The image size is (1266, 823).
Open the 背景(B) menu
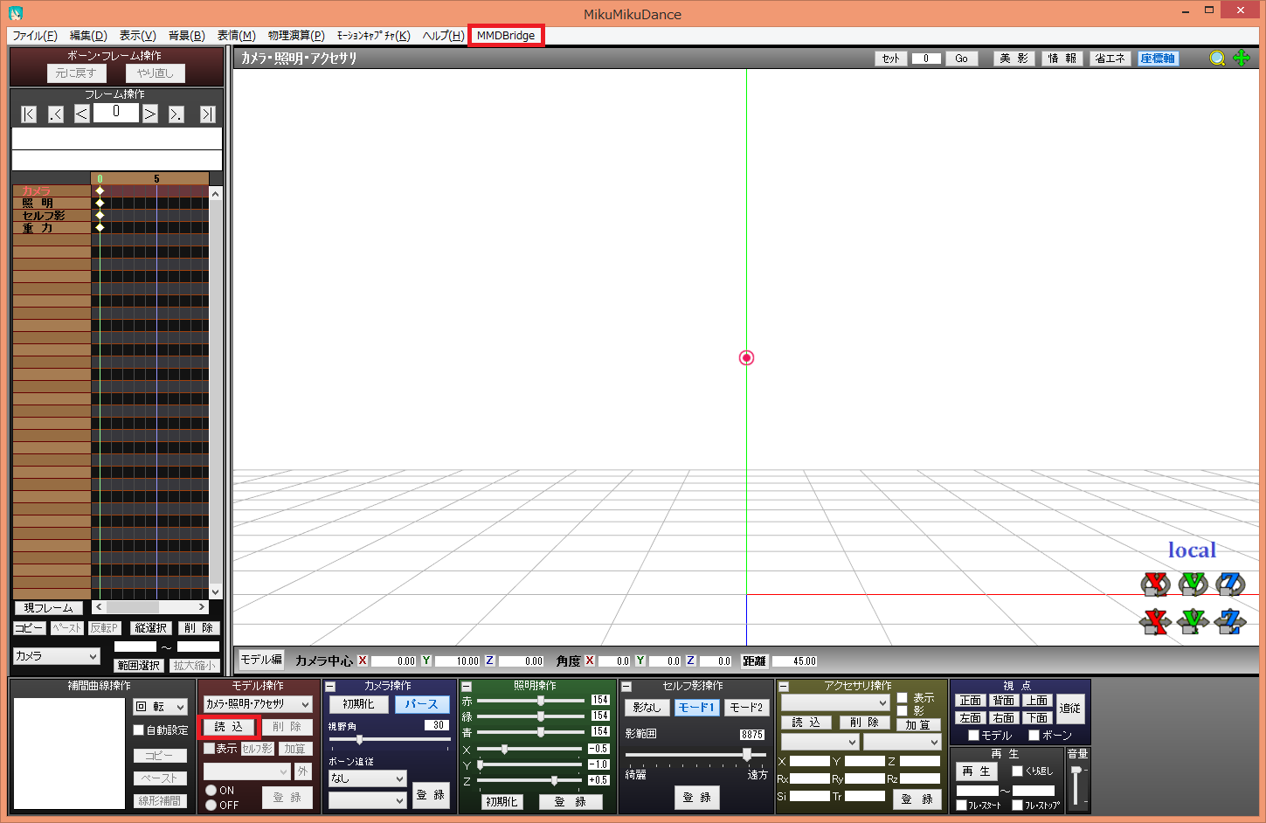[x=187, y=36]
